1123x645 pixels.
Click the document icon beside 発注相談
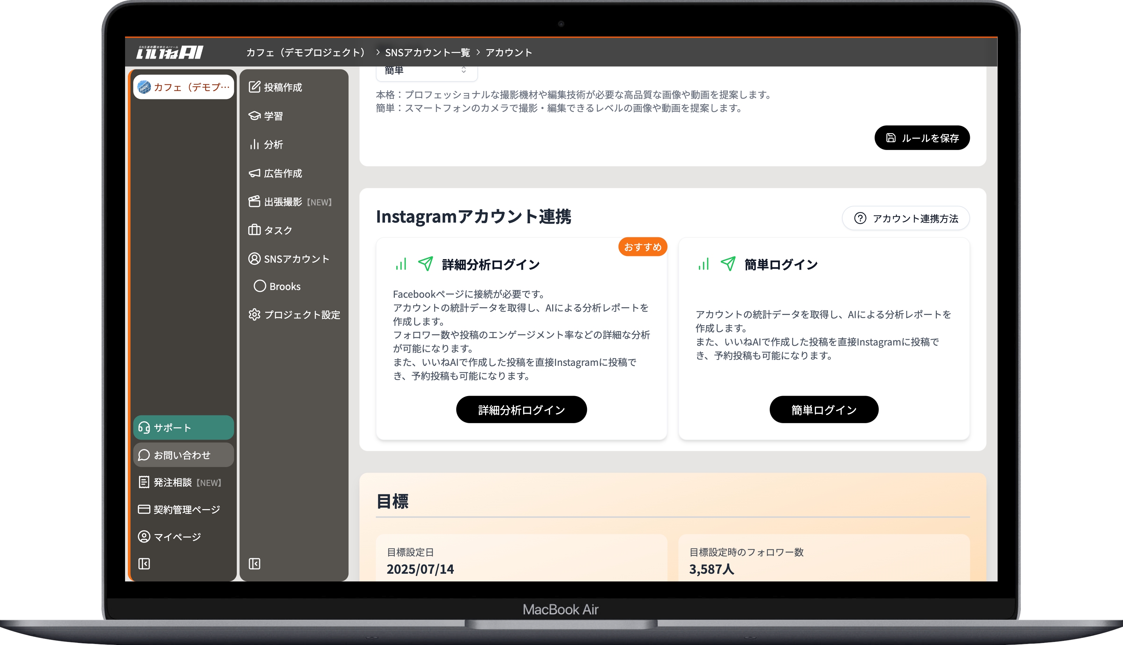click(x=144, y=482)
